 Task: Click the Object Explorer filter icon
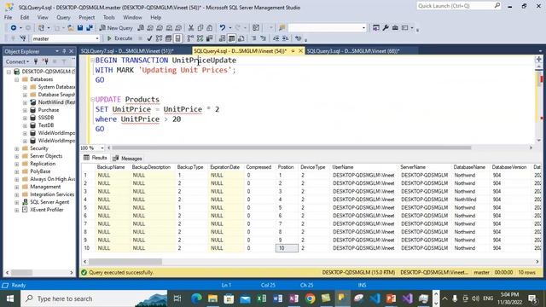point(64,61)
